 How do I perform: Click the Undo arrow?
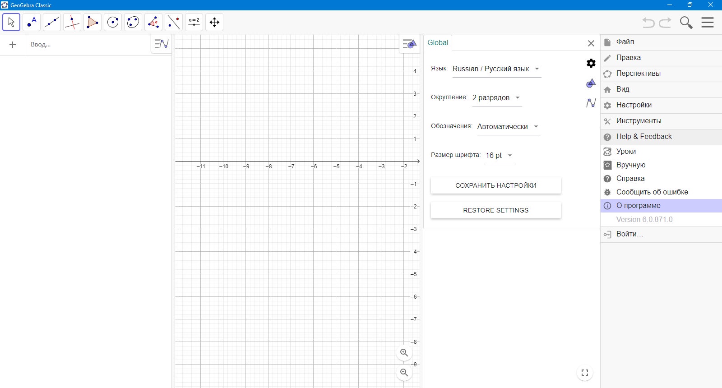(648, 23)
